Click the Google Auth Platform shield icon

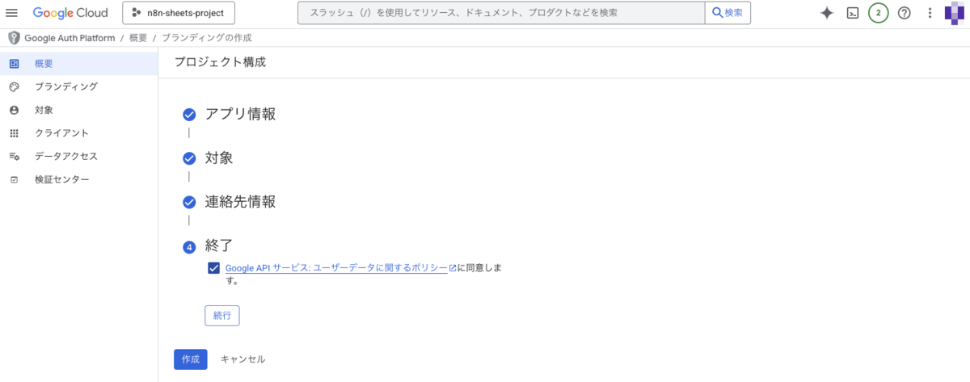click(14, 38)
